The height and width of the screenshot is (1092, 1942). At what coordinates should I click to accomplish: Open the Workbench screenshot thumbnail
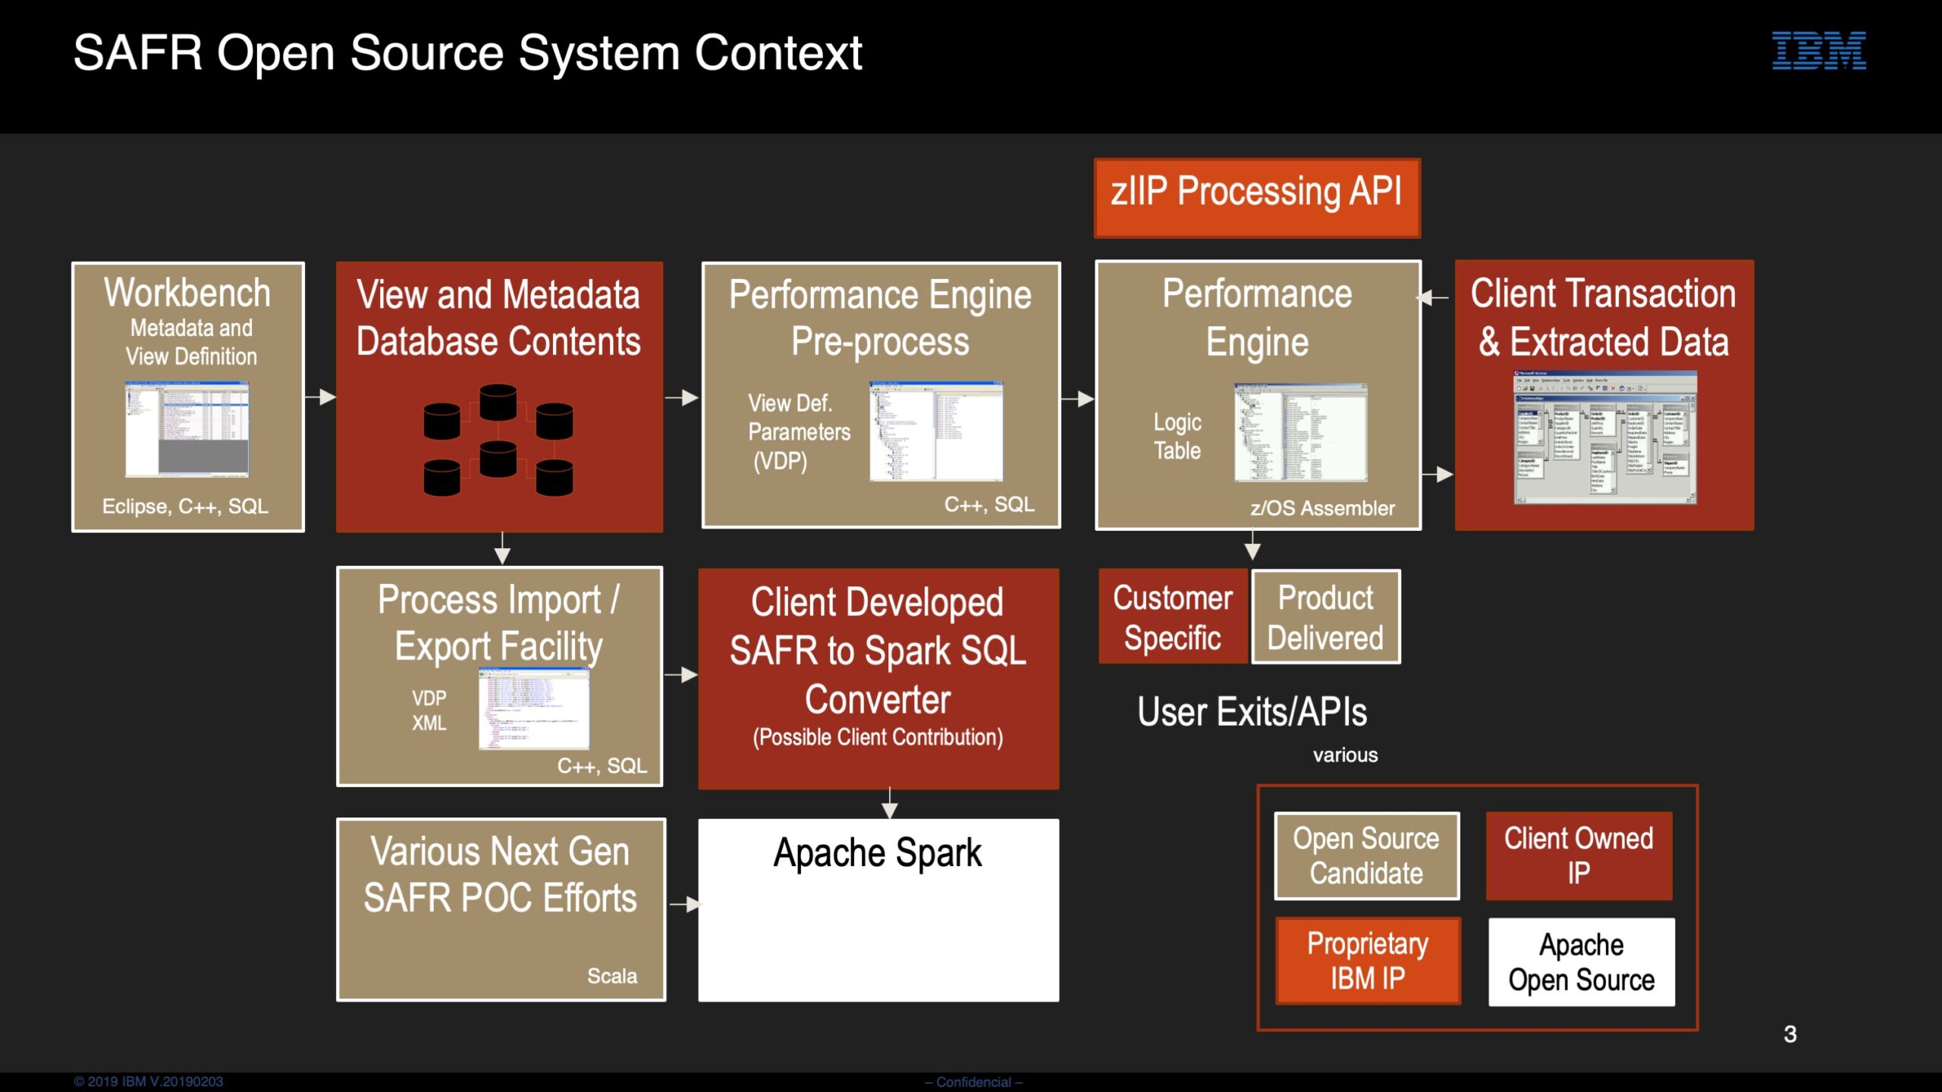(187, 429)
